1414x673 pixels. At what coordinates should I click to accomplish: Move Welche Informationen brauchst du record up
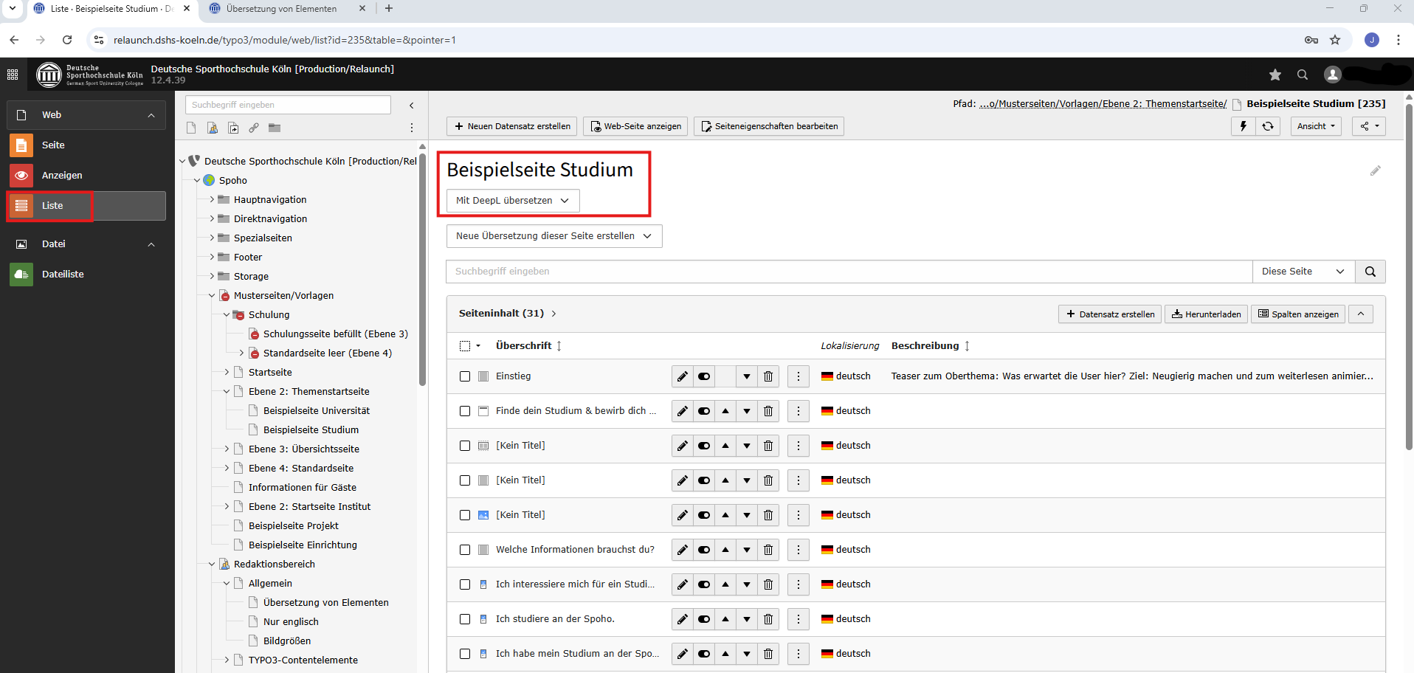tap(725, 550)
